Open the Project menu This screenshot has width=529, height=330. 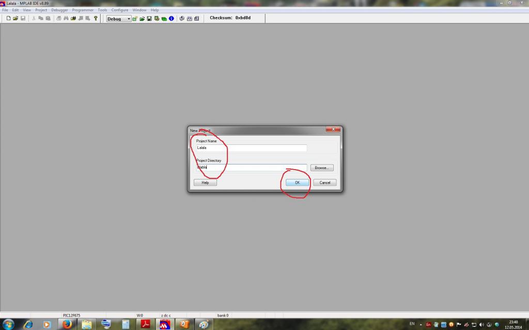click(x=41, y=10)
